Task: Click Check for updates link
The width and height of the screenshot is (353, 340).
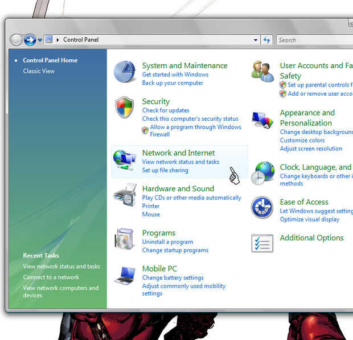Action: 166,110
